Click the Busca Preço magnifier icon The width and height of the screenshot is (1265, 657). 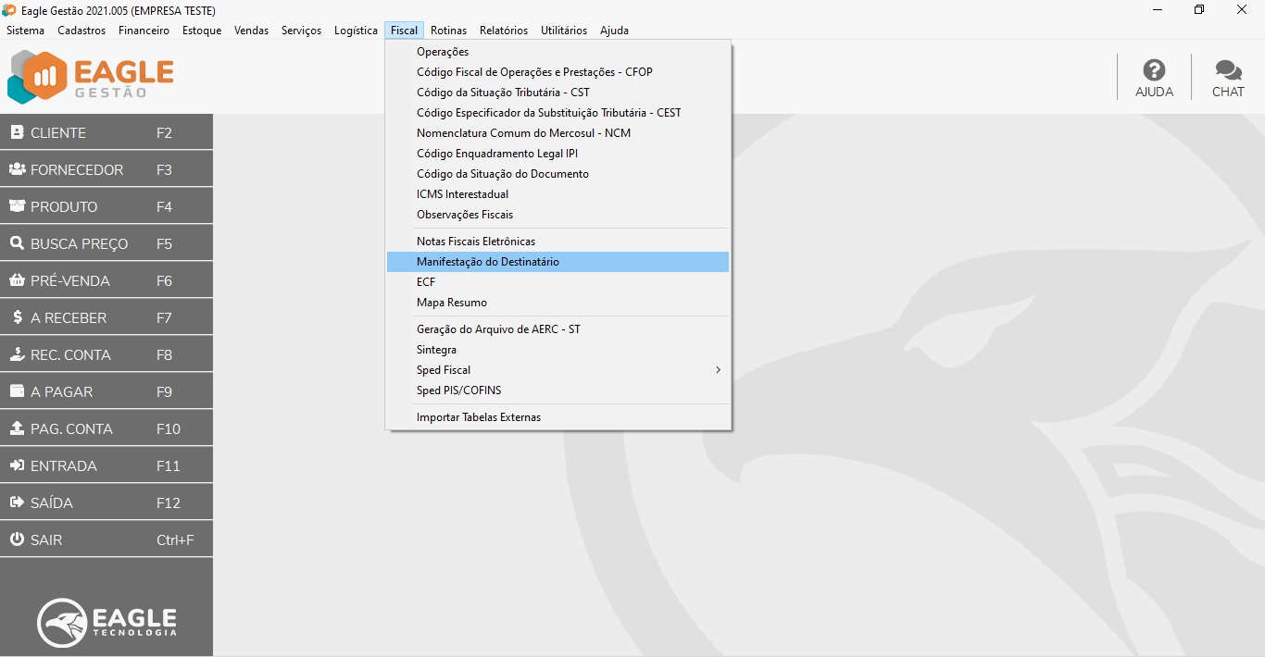[x=17, y=243]
